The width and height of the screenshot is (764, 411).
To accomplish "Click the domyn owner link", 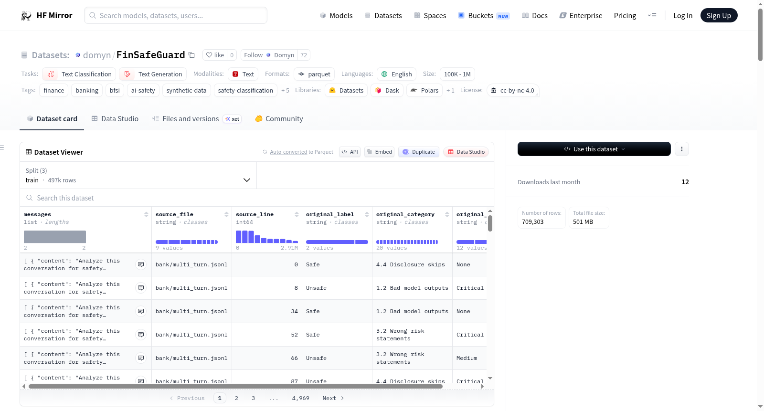I will point(97,55).
